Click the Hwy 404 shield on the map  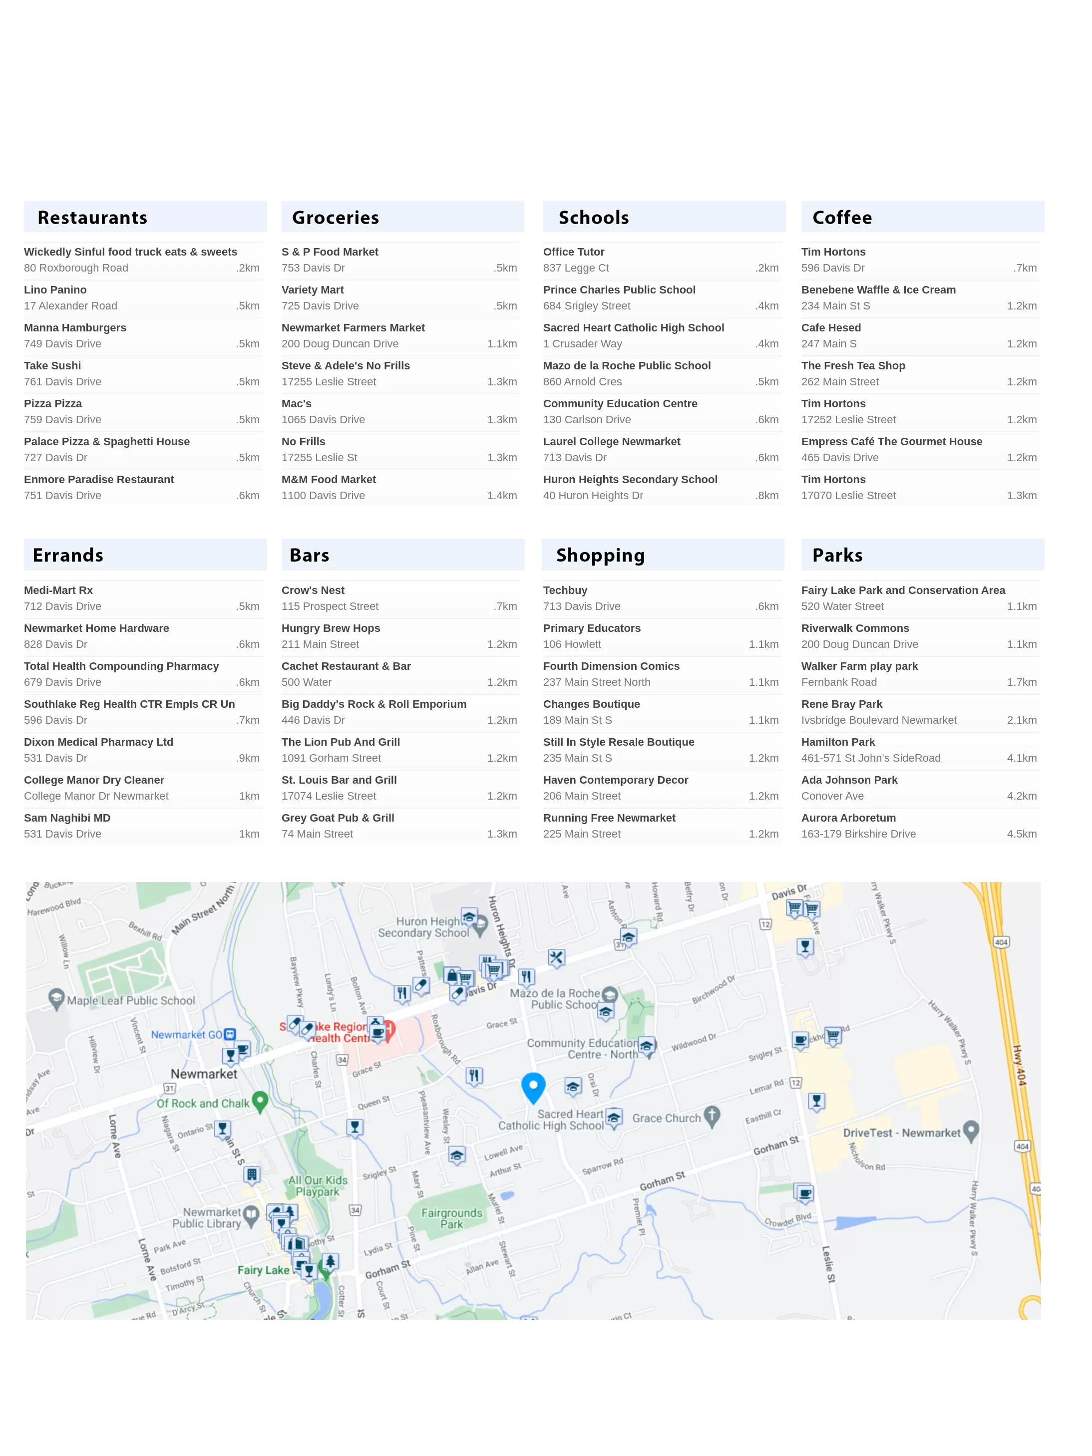(x=1001, y=942)
